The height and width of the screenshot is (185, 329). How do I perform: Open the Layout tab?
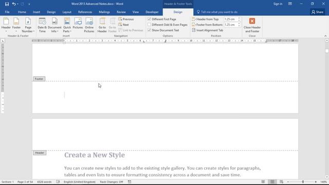click(67, 12)
